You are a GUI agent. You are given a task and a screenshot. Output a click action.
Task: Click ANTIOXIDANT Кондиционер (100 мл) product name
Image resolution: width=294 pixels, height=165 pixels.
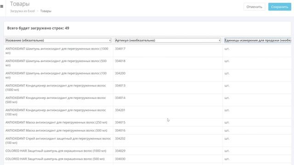pyautogui.click(x=56, y=112)
